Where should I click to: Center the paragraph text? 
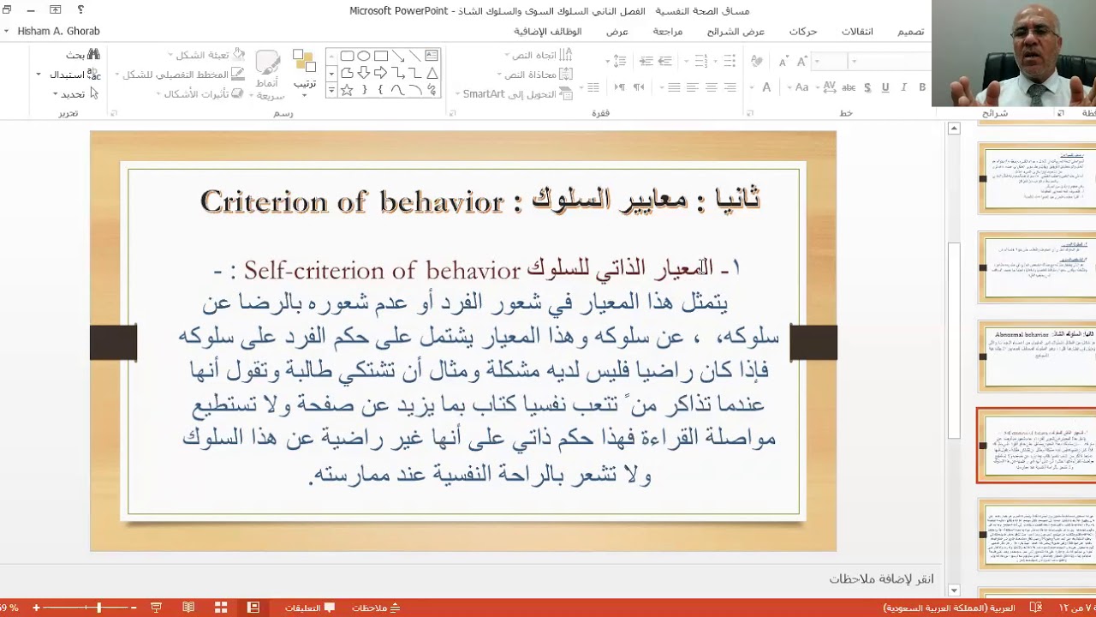(712, 87)
